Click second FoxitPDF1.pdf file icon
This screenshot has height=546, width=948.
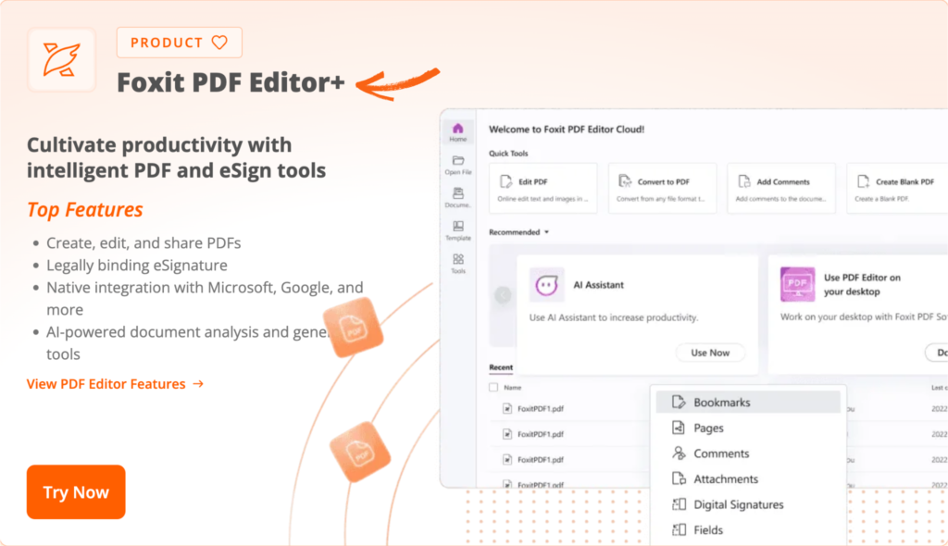point(507,434)
